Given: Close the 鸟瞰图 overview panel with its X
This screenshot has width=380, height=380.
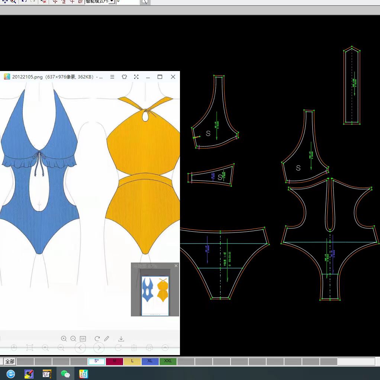Looking at the screenshot, I should pos(176,265).
